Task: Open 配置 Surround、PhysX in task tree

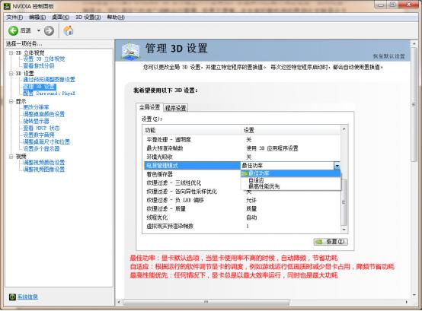Action: point(50,94)
